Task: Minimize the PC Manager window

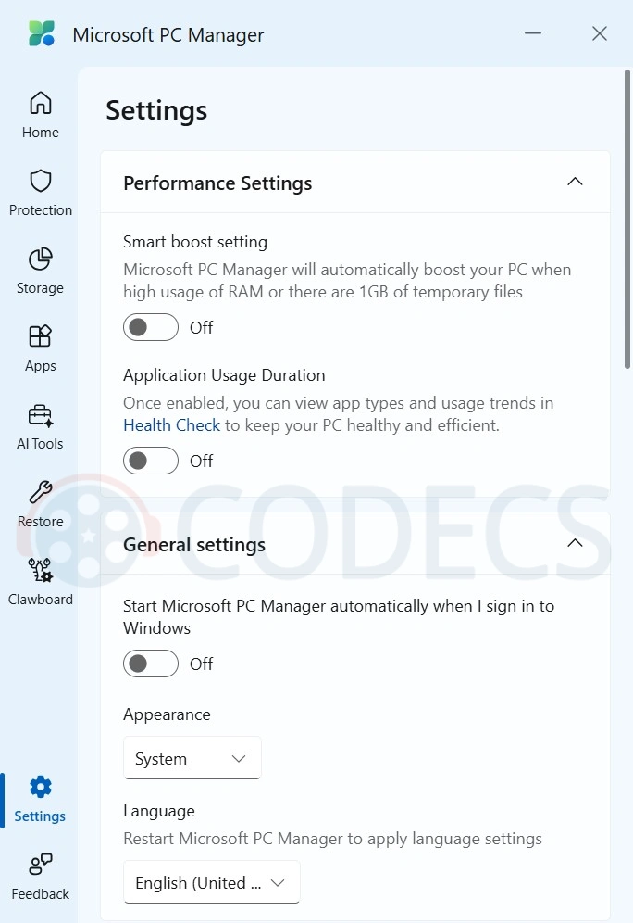Action: pos(533,33)
